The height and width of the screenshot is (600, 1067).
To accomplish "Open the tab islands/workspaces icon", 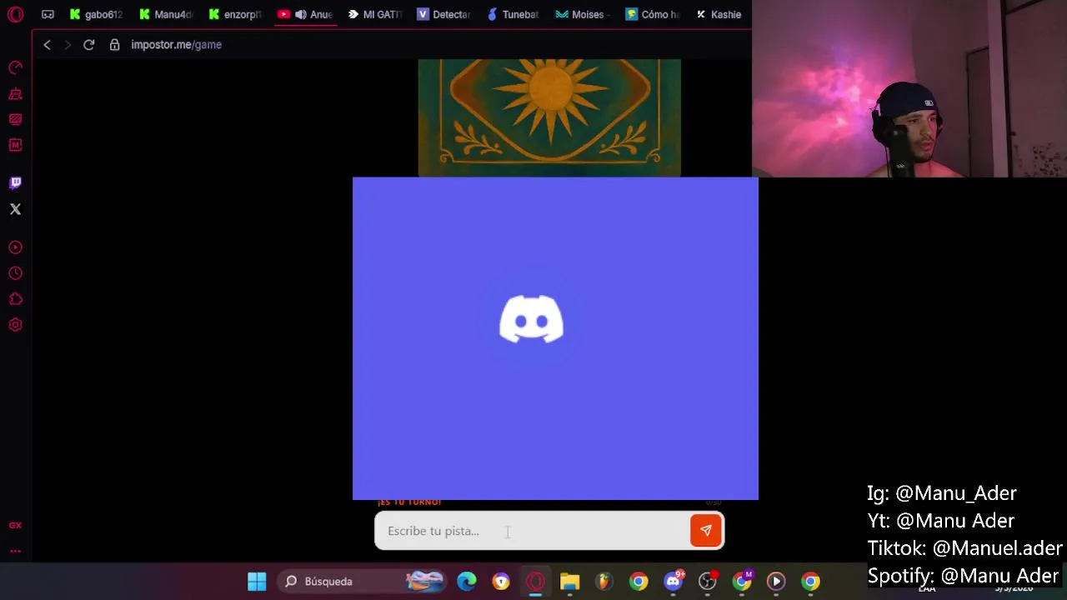I will click(x=48, y=14).
